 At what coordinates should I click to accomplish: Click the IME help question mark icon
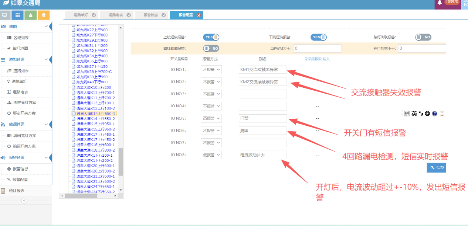click(435, 114)
